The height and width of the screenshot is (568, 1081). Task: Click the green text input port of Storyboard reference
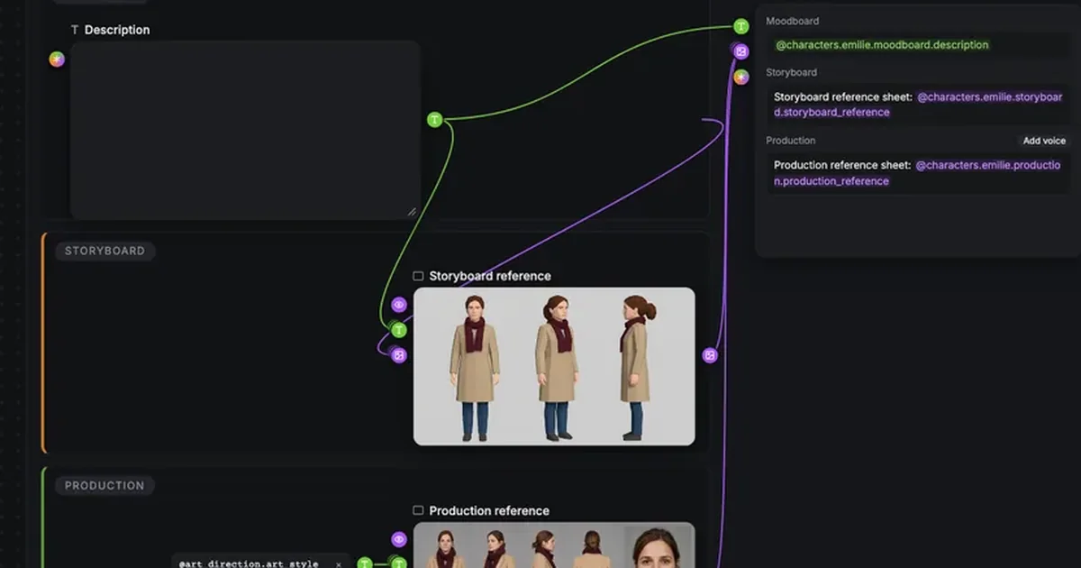tap(399, 331)
